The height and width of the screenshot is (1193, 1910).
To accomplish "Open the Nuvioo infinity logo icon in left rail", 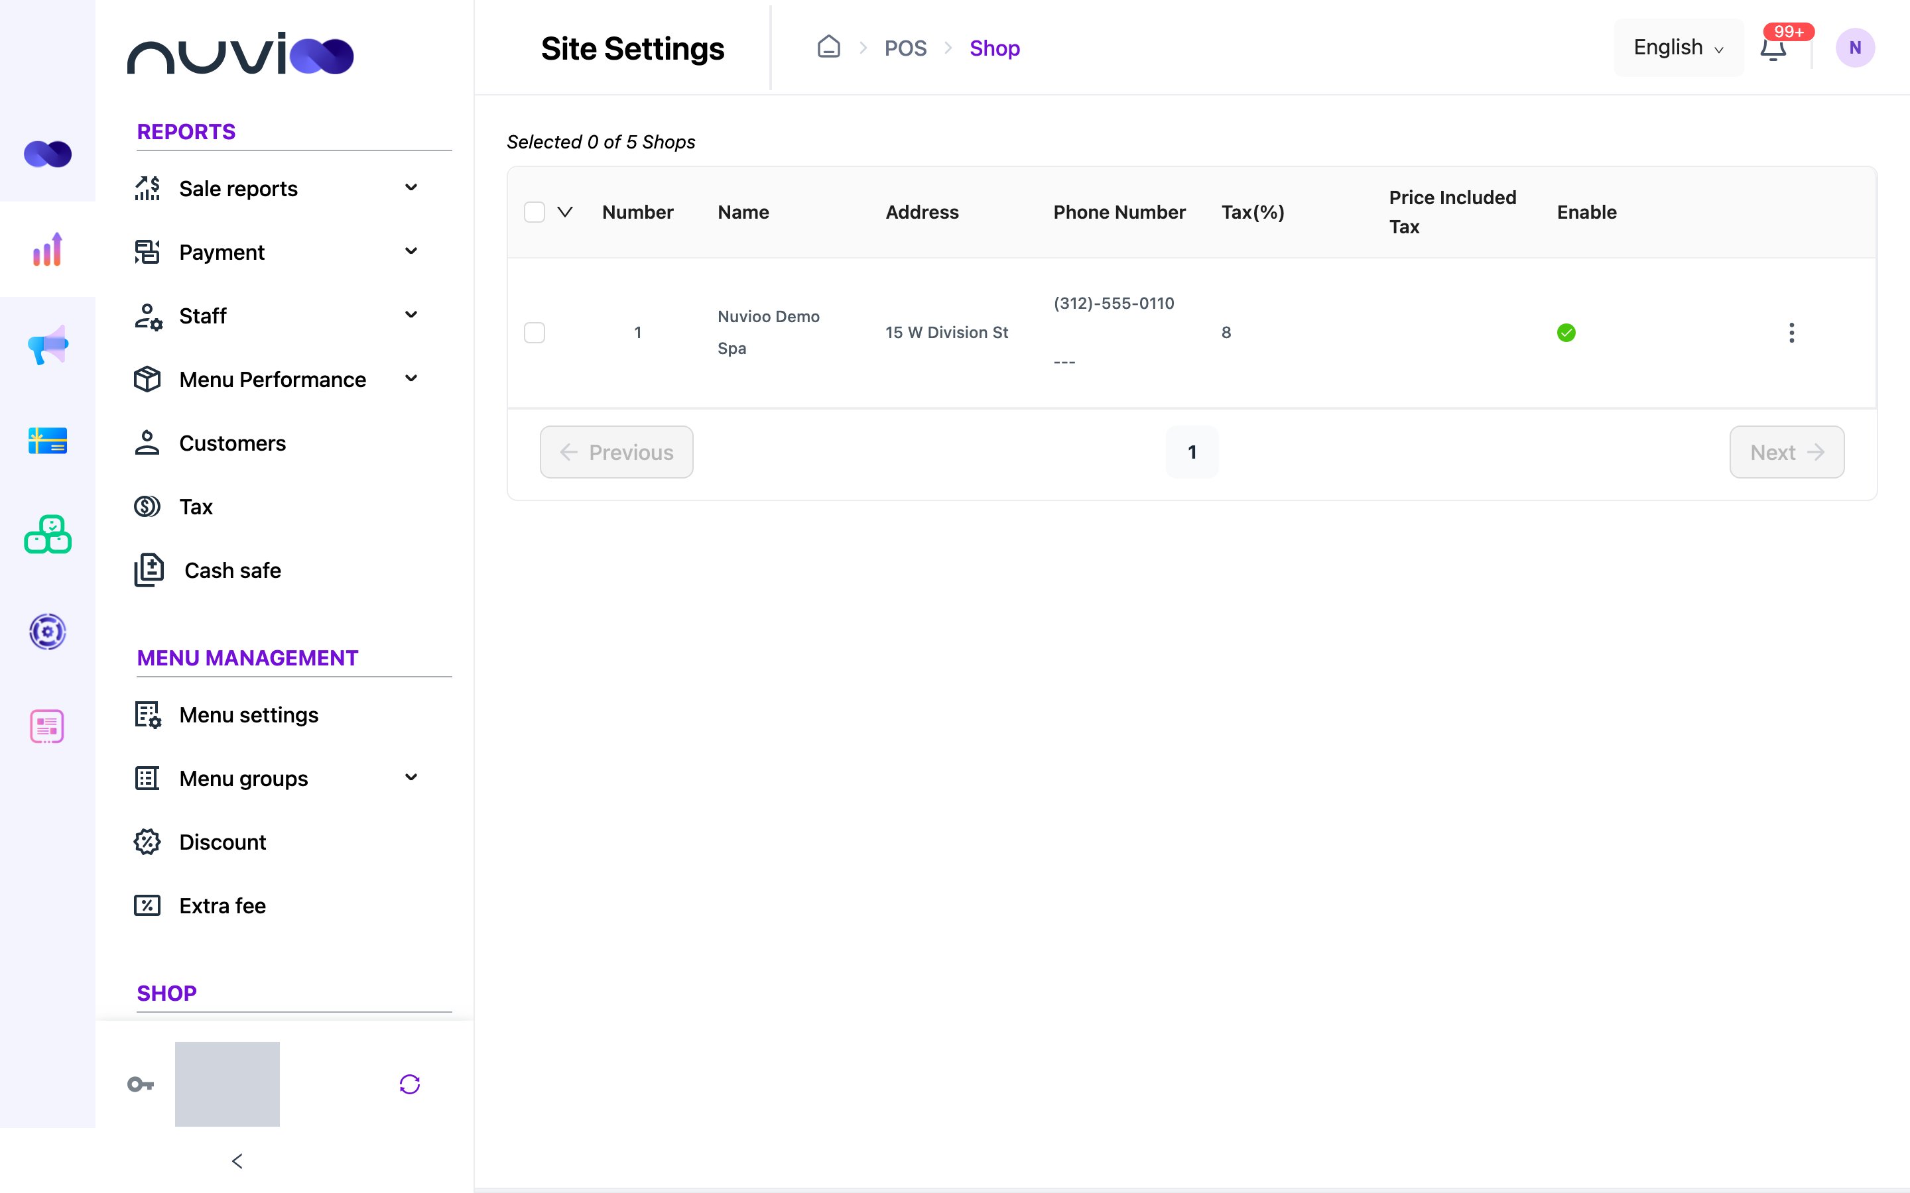I will point(47,154).
